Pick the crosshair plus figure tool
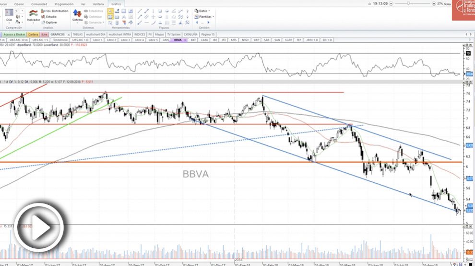The height and width of the screenshot is (266, 475). tap(153, 17)
